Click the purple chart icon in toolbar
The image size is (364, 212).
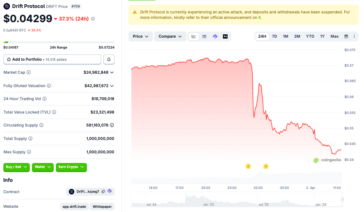pyautogui.click(x=215, y=36)
